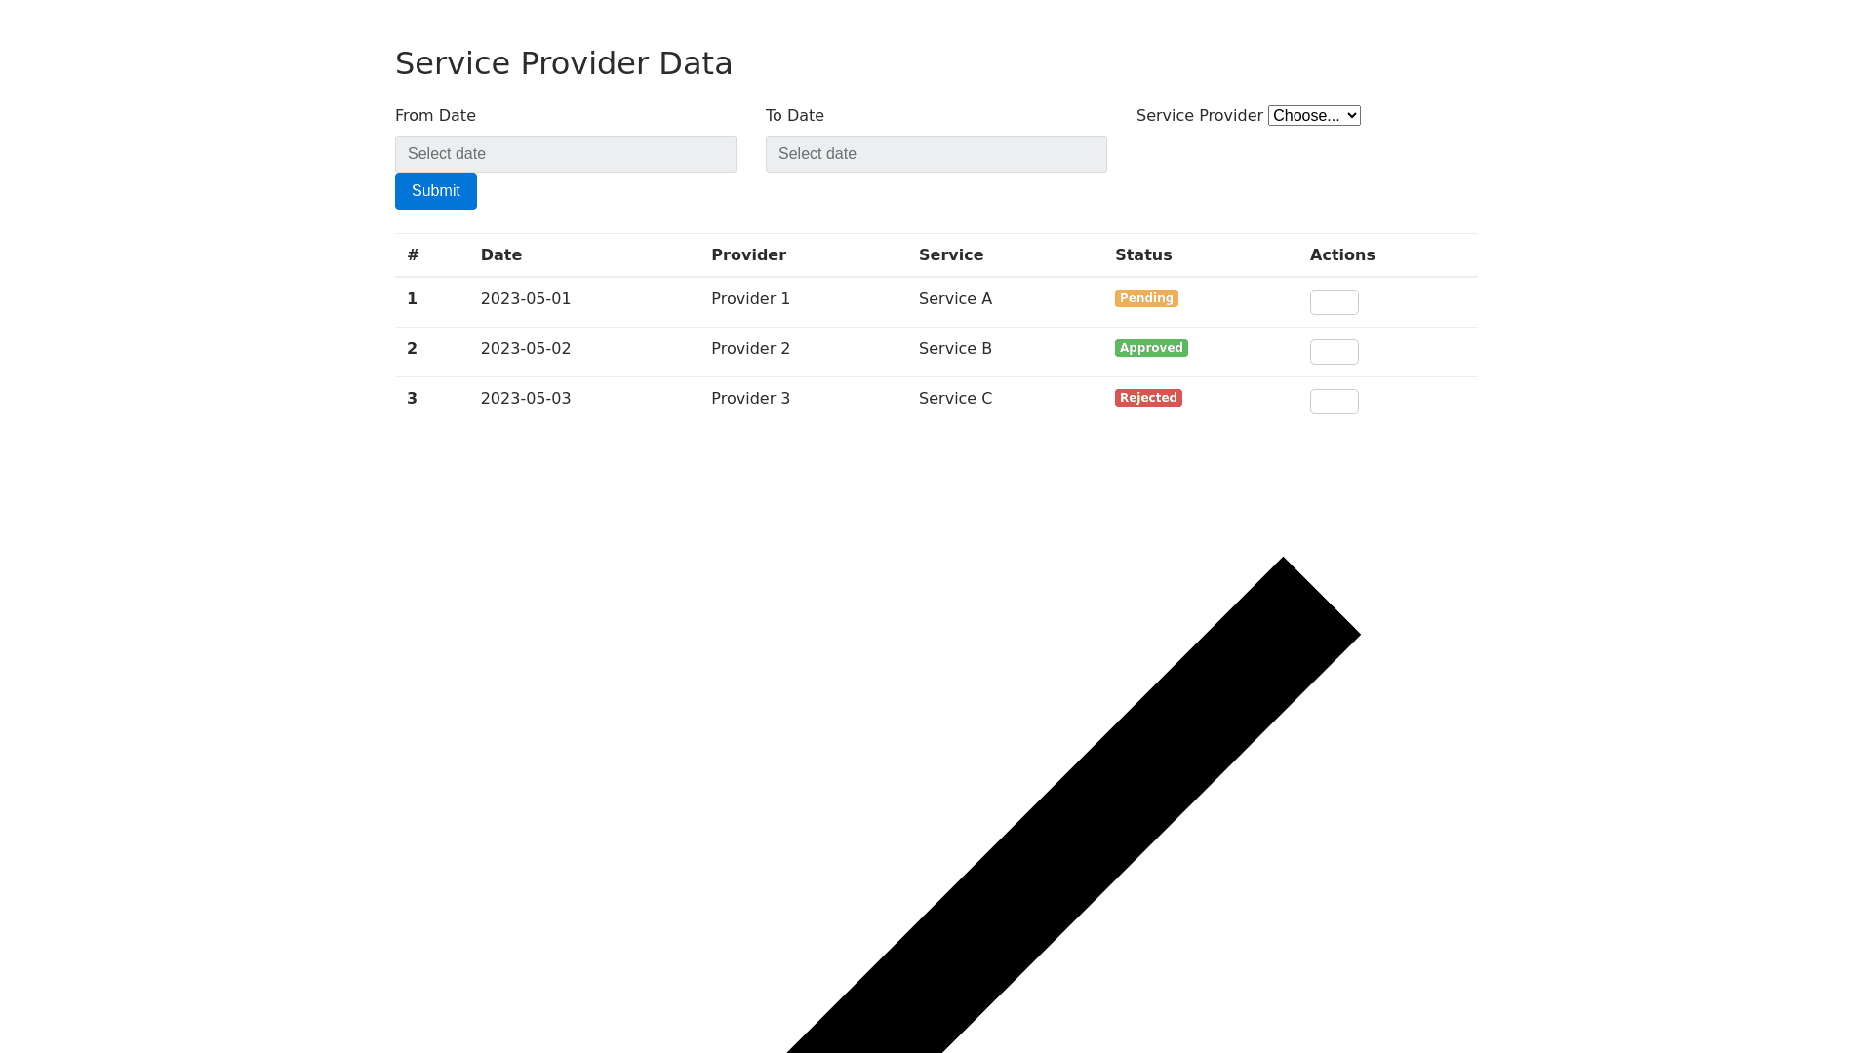Click the action button for Provider 2
1873x1053 pixels.
(x=1334, y=352)
